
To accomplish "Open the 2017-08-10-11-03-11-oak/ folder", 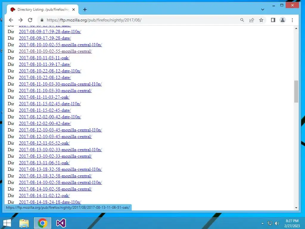I will 44,58.
